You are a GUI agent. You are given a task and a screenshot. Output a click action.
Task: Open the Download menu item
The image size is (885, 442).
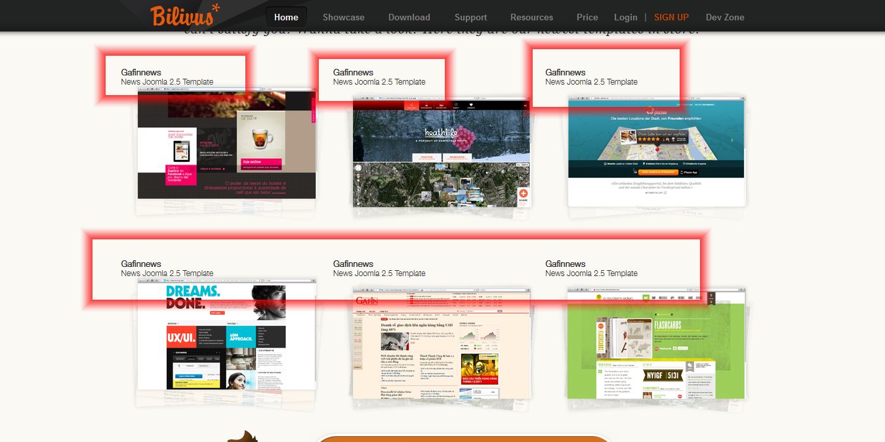coord(409,17)
